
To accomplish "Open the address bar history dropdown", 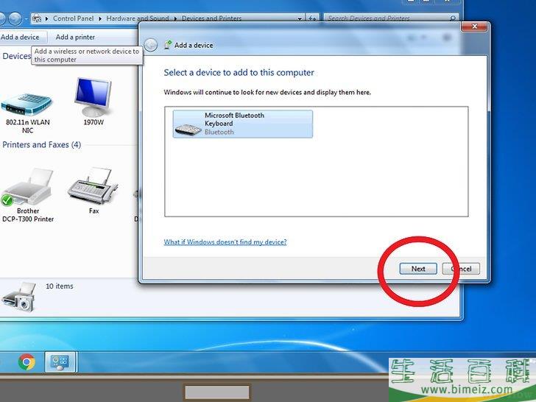I will (300, 18).
